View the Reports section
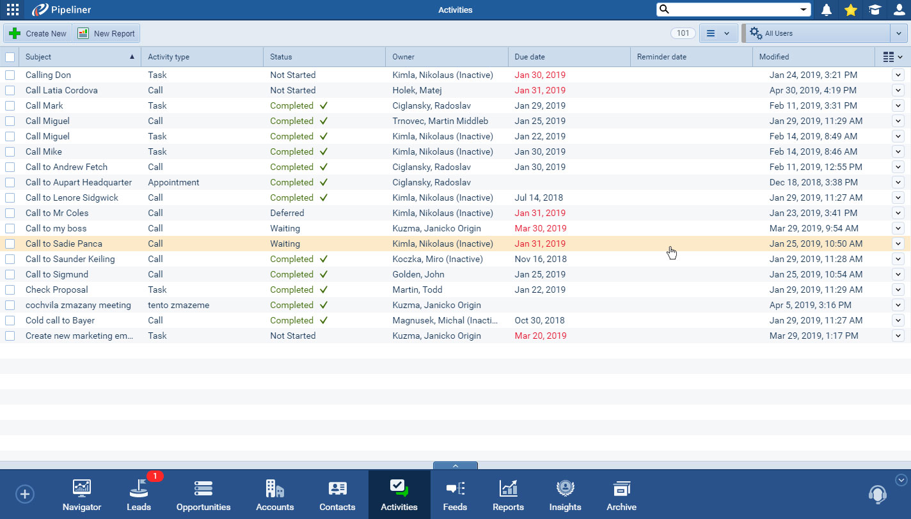Screen dimensions: 911x519 (x=508, y=494)
